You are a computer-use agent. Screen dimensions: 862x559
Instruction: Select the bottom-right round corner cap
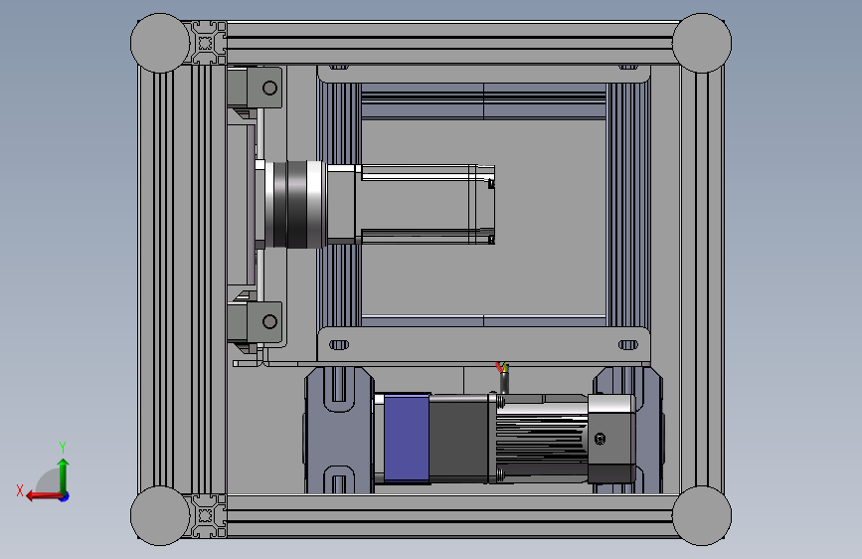coord(702,516)
